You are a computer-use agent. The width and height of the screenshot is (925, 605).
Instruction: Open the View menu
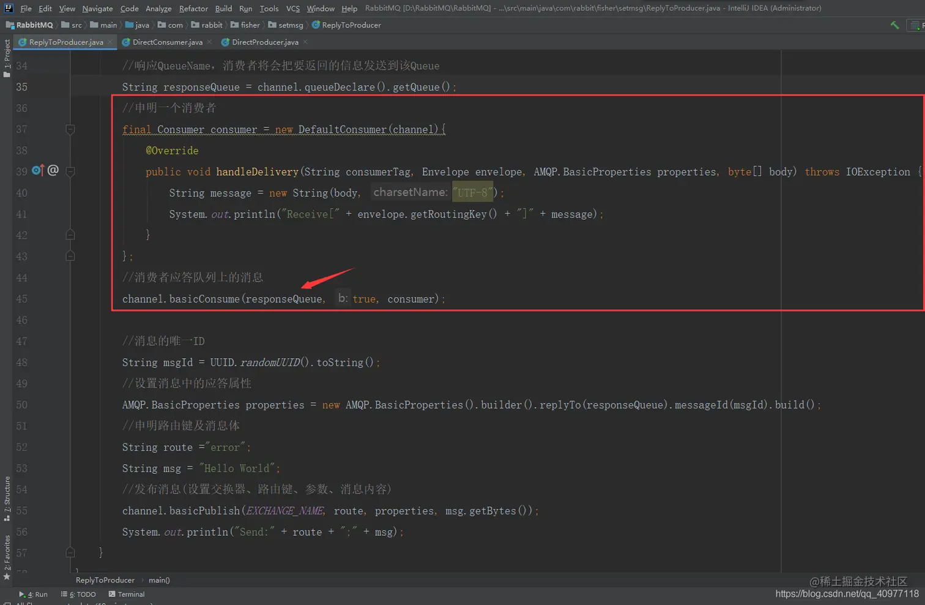(67, 9)
